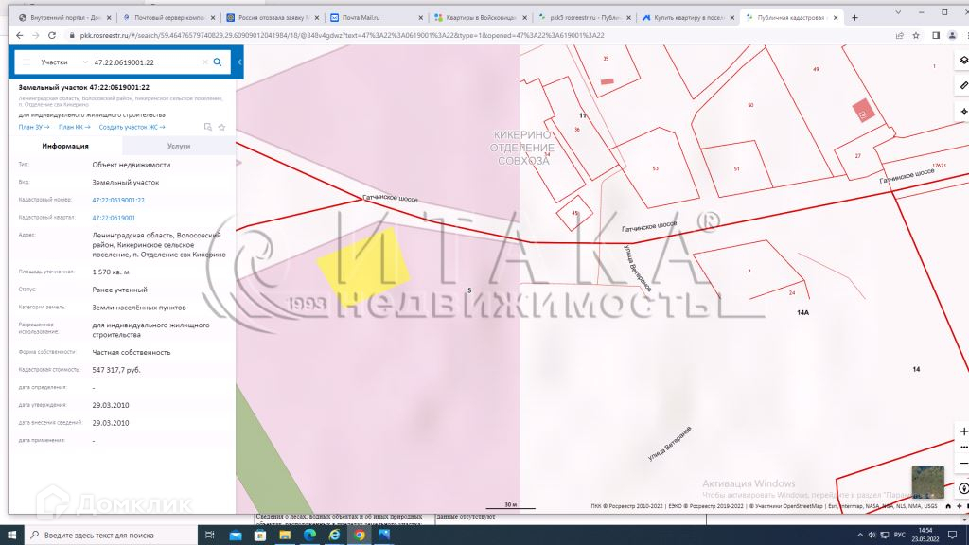Open the three-dots option between zoom buttons

tap(963, 447)
